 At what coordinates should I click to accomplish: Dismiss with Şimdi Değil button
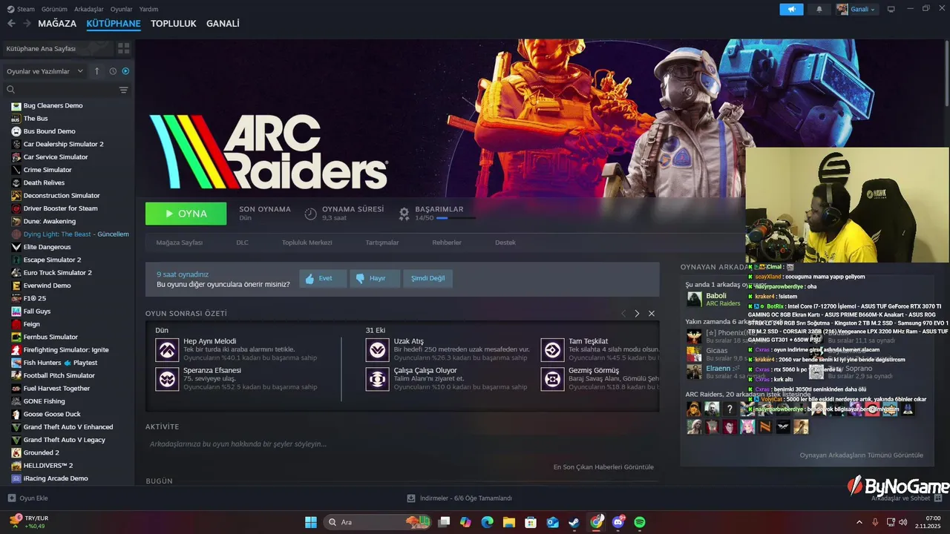click(428, 278)
